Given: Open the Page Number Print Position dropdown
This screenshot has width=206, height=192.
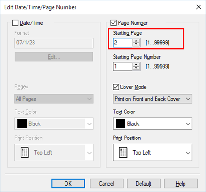Looking at the screenshot, I should [x=152, y=153].
